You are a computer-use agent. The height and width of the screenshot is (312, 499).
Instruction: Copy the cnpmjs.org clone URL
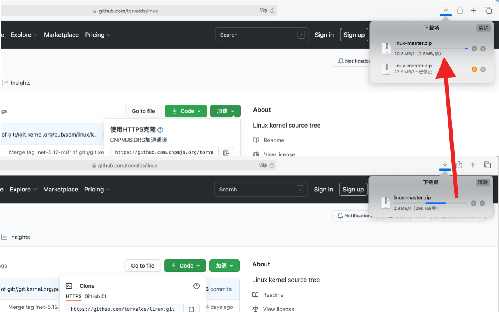pyautogui.click(x=226, y=152)
